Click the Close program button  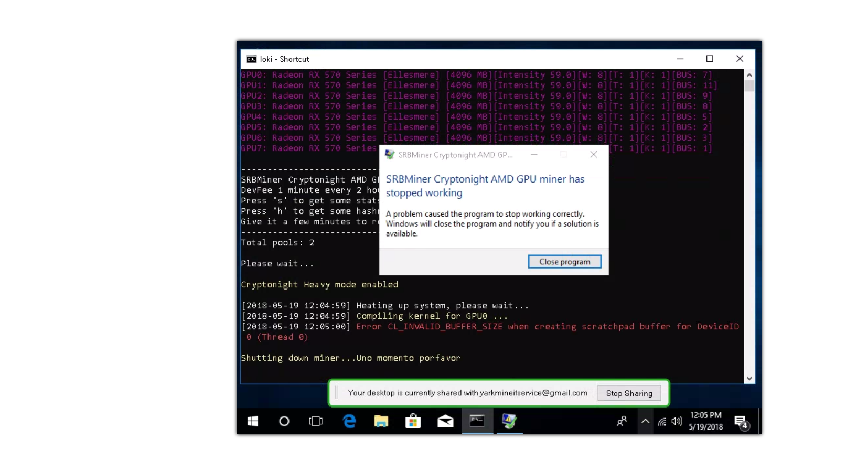[x=564, y=262]
